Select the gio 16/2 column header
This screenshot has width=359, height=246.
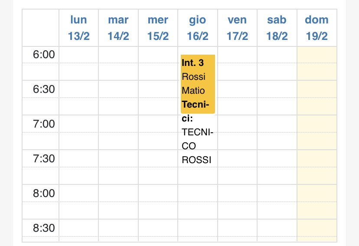point(198,28)
